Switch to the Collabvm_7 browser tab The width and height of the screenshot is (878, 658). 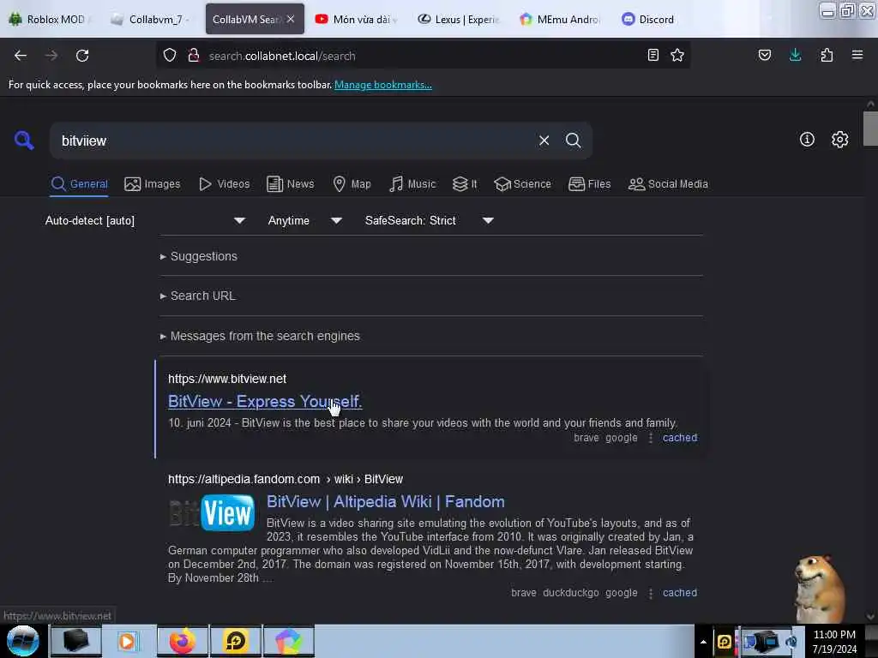pyautogui.click(x=149, y=19)
